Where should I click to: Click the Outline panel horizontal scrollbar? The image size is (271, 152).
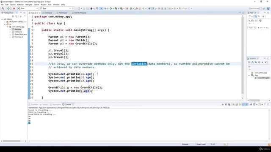click(x=254, y=100)
